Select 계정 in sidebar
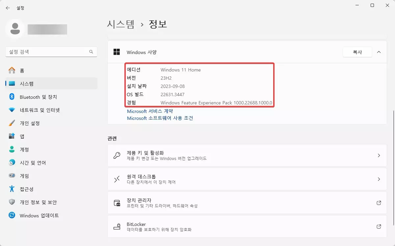Image resolution: width=395 pixels, height=246 pixels. pos(51,150)
